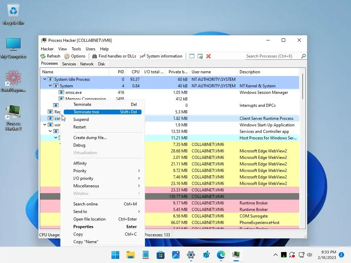The image size is (351, 263).
Task: Choose Copy "Name" entry
Action: [102, 242]
